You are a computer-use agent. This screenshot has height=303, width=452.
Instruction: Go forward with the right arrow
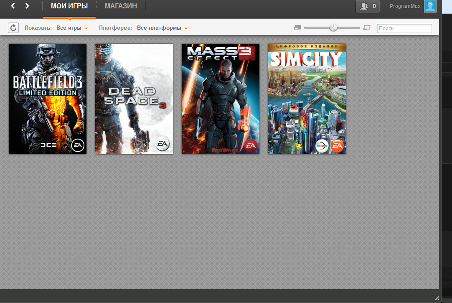27,6
